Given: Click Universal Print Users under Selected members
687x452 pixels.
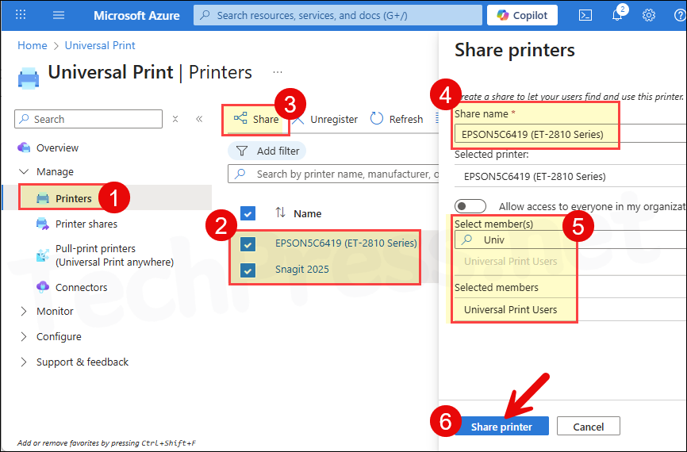Looking at the screenshot, I should 510,309.
